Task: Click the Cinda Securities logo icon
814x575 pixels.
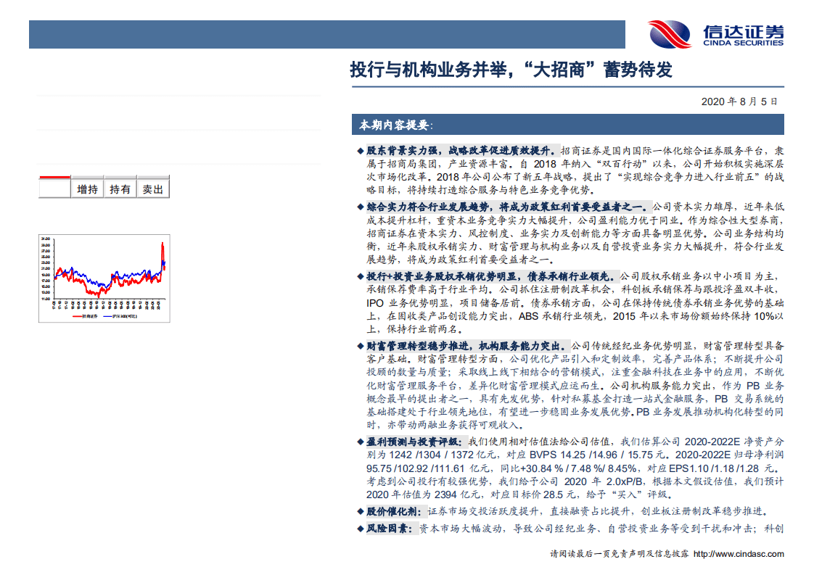Action: 670,33
